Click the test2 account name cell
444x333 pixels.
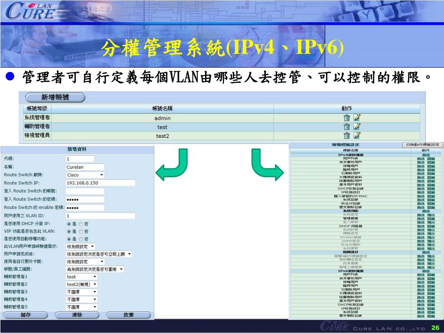click(162, 136)
